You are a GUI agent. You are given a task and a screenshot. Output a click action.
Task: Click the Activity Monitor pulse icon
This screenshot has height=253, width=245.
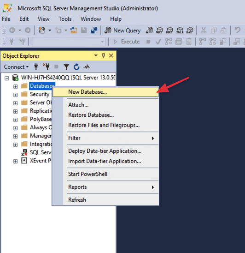(x=87, y=66)
